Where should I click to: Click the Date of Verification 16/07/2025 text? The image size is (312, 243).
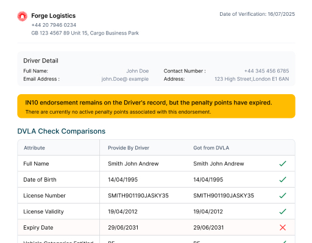(x=257, y=14)
